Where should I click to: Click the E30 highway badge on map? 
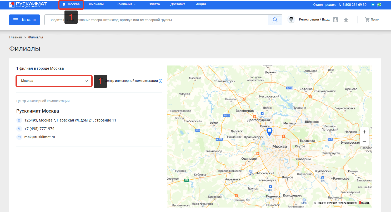187,180
